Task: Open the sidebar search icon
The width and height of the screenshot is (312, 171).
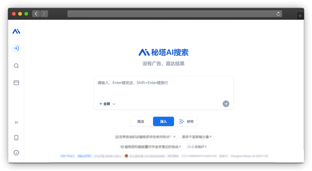Action: point(16,66)
